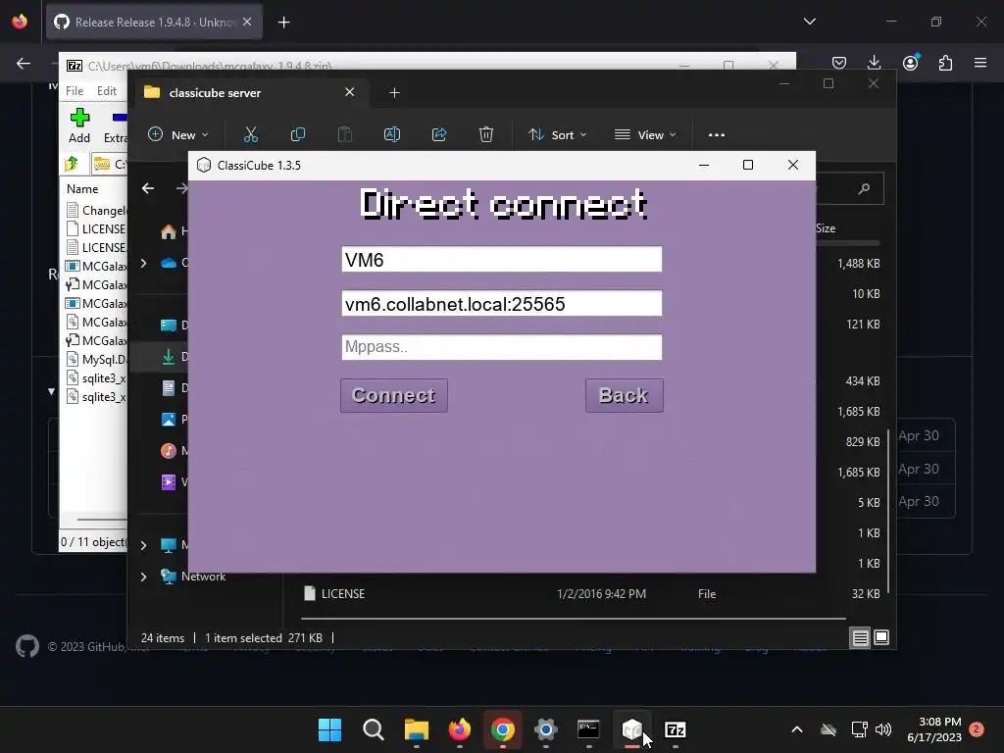Expand the OneDrive tree node in Explorer
This screenshot has height=753, width=1004.
pos(143,263)
